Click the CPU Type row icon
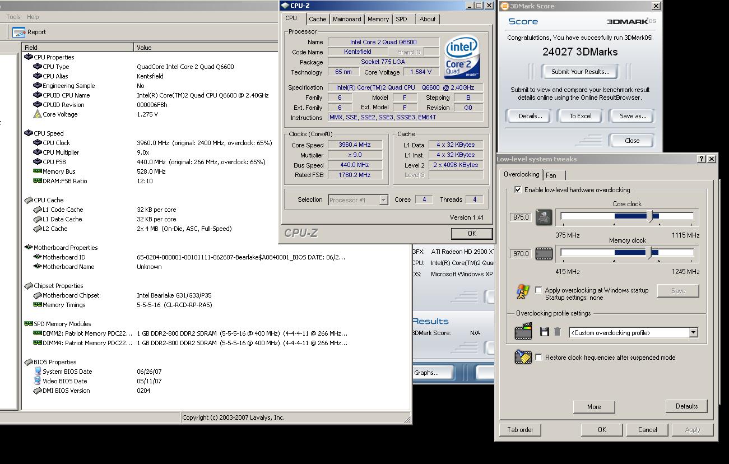 pos(38,67)
